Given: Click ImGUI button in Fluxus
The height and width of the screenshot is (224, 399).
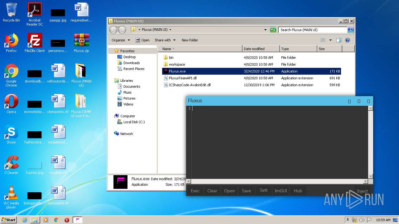Looking at the screenshot, I should coord(281,191).
